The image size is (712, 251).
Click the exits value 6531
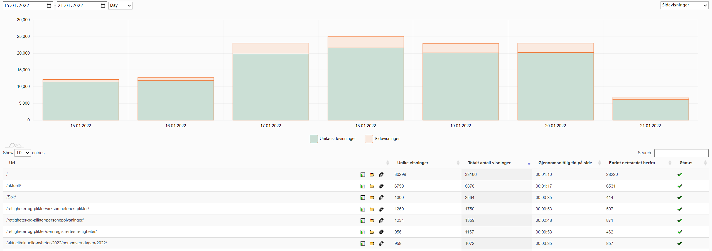coord(611,186)
